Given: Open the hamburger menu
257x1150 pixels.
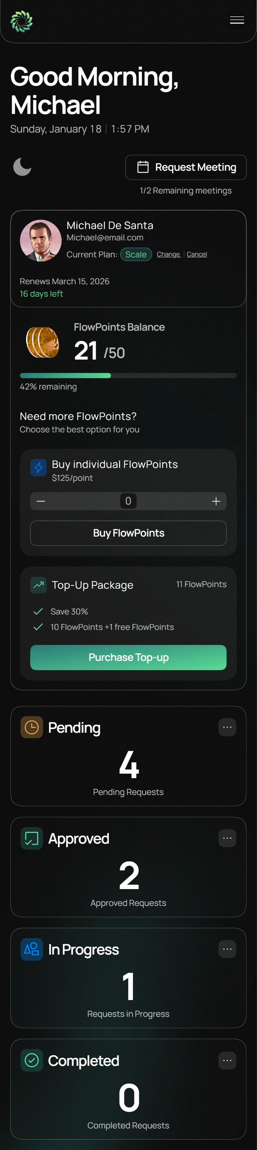Looking at the screenshot, I should point(237,20).
